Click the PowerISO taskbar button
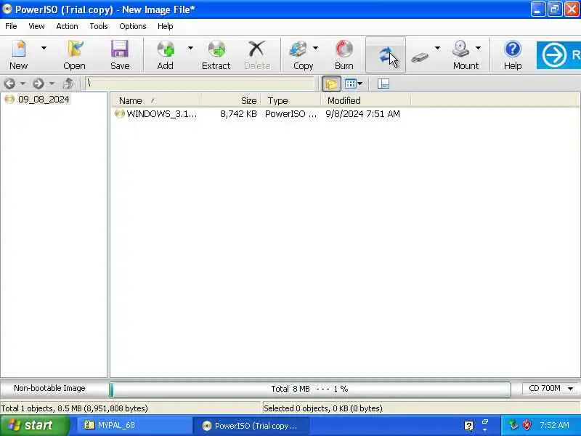The width and height of the screenshot is (581, 436). pyautogui.click(x=251, y=426)
